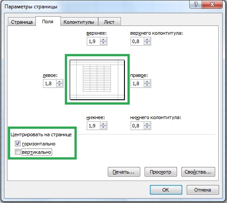Increase the верхнее margin with up arrow
The image size is (227, 203).
(103, 40)
